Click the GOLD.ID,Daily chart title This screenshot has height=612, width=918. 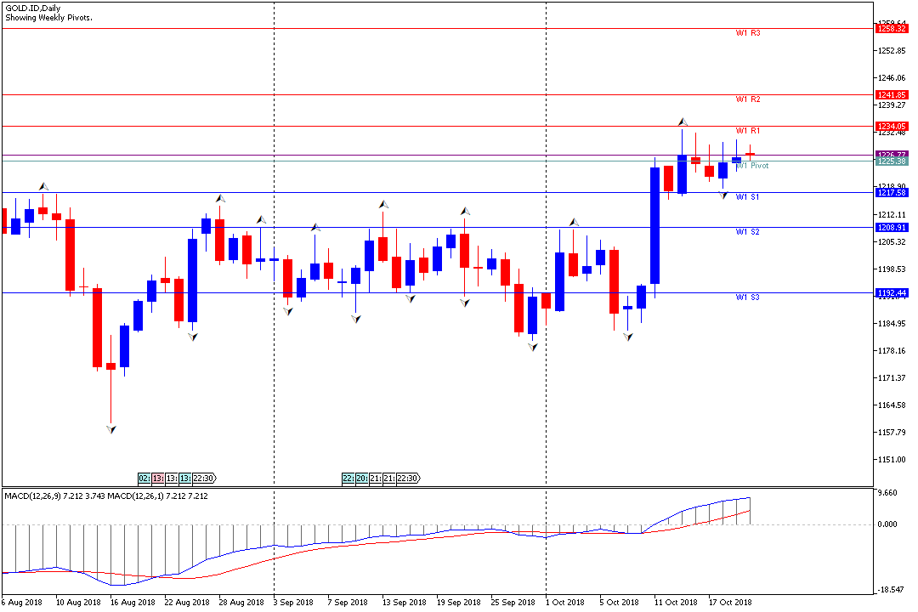tap(33, 8)
